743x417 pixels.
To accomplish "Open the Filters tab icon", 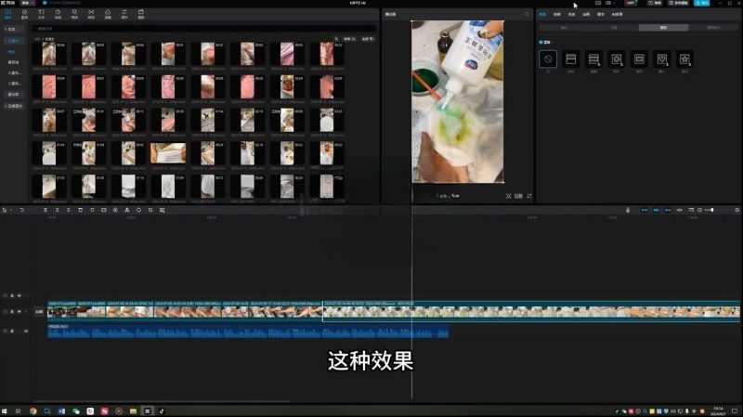I will [x=108, y=14].
